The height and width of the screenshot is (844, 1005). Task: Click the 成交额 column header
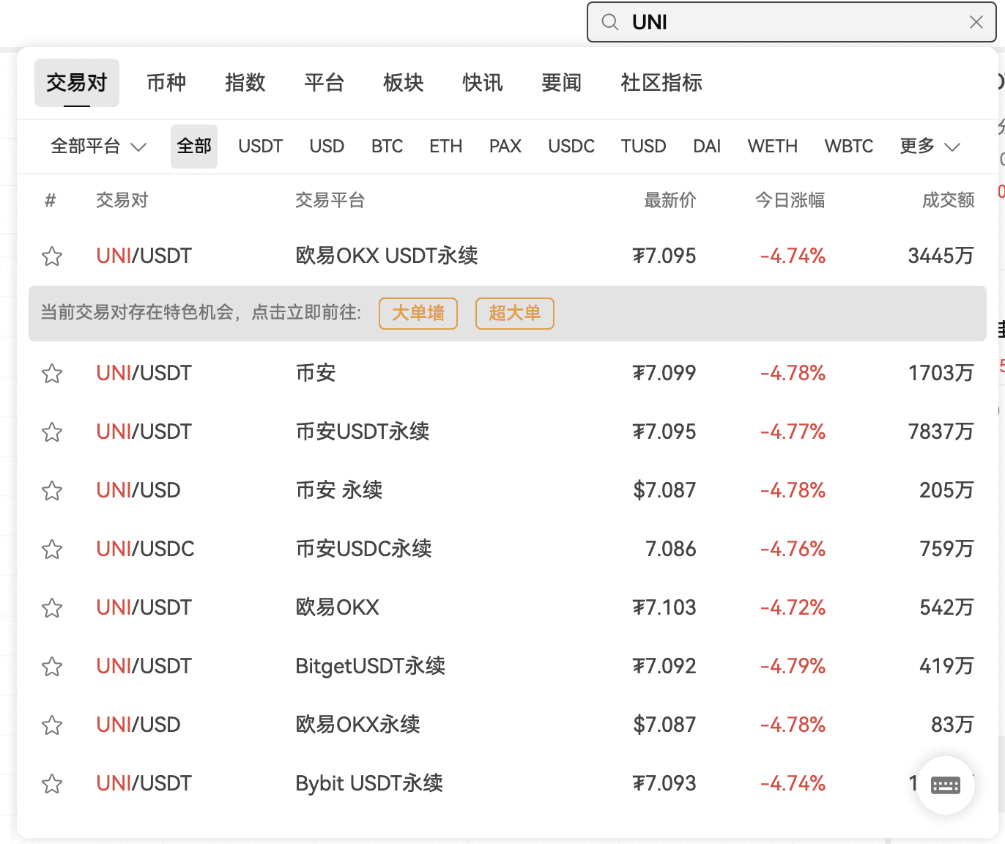(x=949, y=200)
